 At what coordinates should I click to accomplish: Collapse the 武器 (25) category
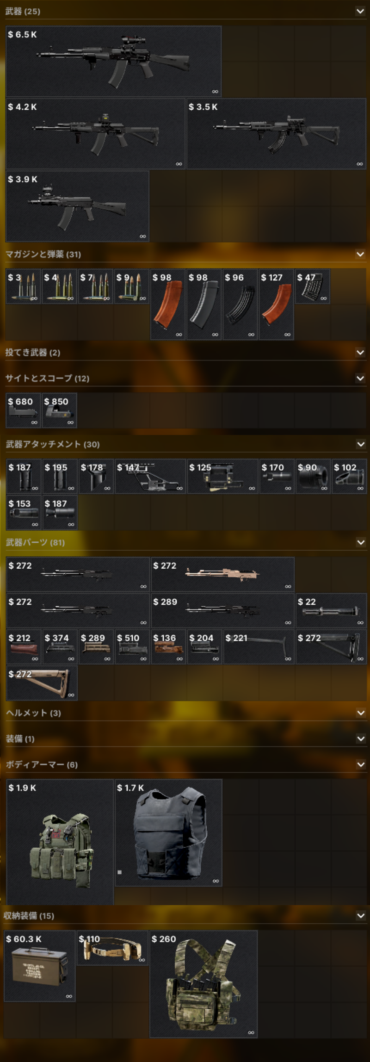360,11
